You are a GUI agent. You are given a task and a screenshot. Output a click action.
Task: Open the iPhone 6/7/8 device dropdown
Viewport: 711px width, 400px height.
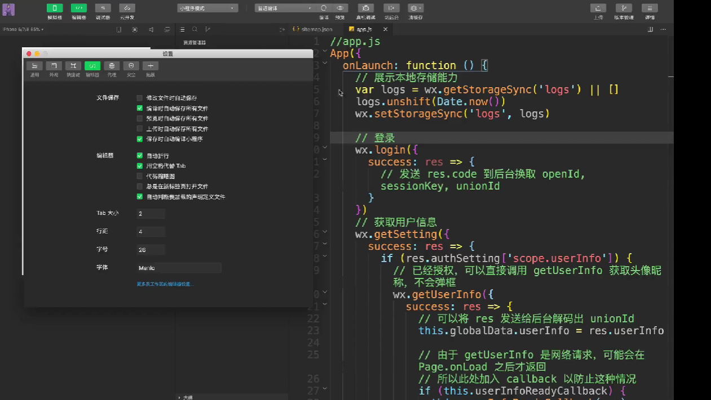click(x=24, y=29)
